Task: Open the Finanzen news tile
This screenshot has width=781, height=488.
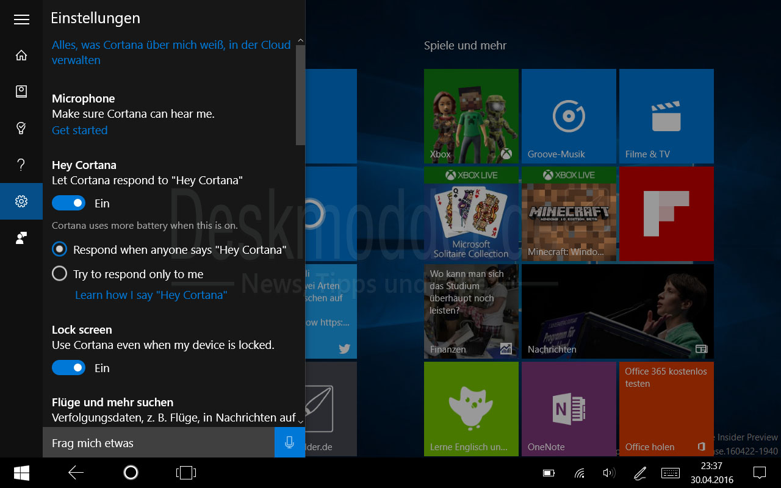Action: pos(471,311)
